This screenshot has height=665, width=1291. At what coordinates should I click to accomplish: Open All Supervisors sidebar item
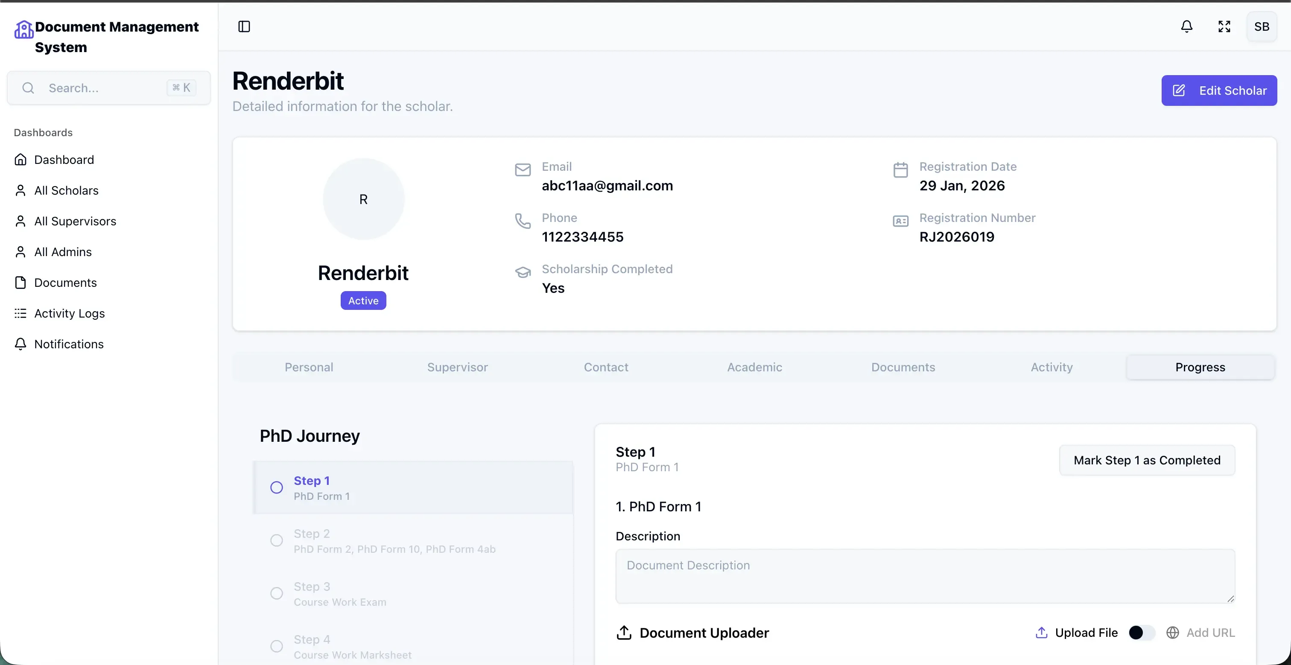[x=75, y=221]
